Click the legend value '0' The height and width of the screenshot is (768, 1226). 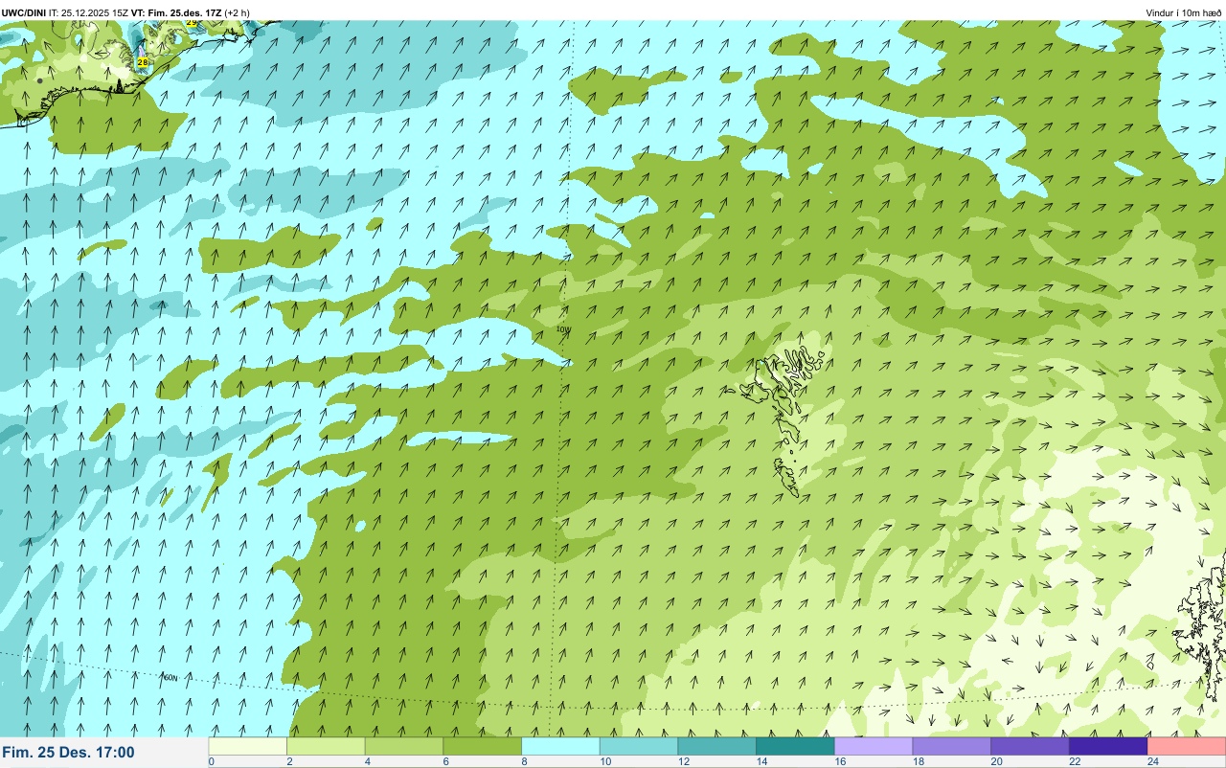(x=211, y=761)
